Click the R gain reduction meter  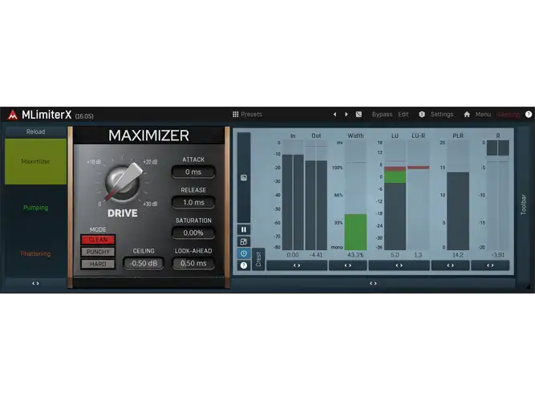pos(498,195)
